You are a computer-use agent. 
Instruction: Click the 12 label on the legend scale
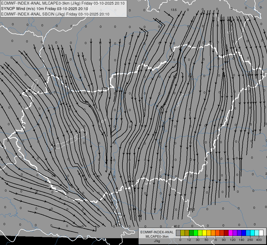pos(189,240)
